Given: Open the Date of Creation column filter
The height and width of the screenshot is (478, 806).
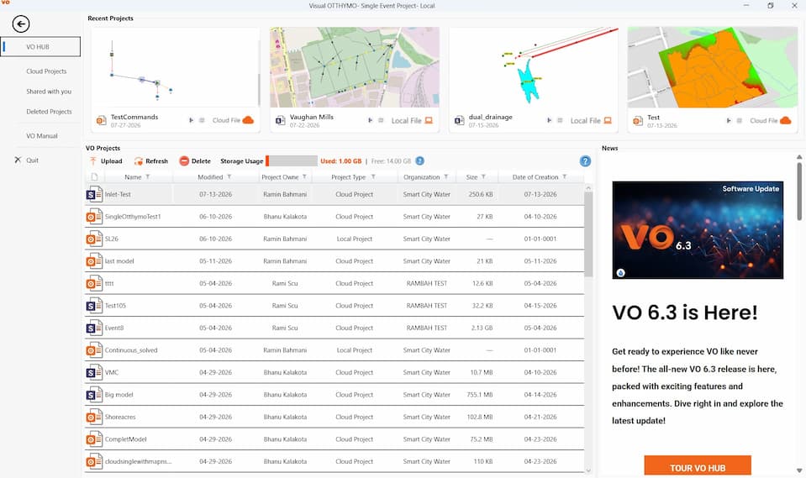Looking at the screenshot, I should click(565, 176).
